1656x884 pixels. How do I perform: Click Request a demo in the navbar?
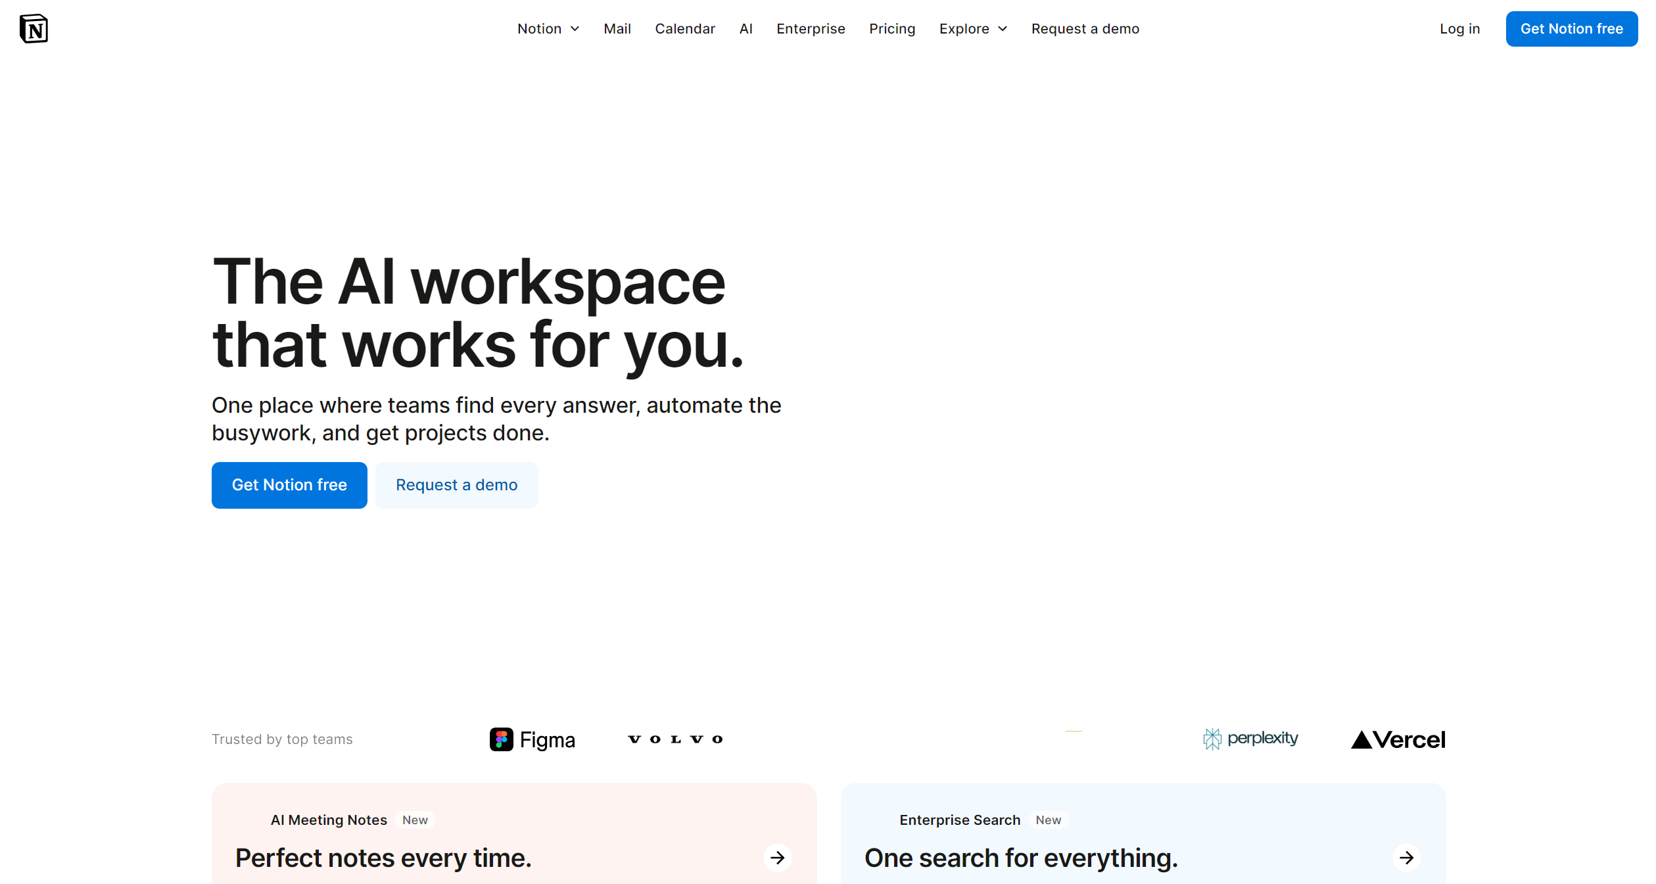[x=1085, y=29]
